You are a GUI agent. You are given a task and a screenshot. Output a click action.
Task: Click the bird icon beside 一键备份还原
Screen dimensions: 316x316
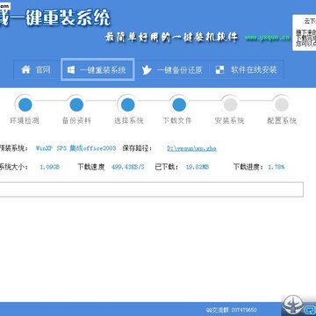click(x=147, y=70)
